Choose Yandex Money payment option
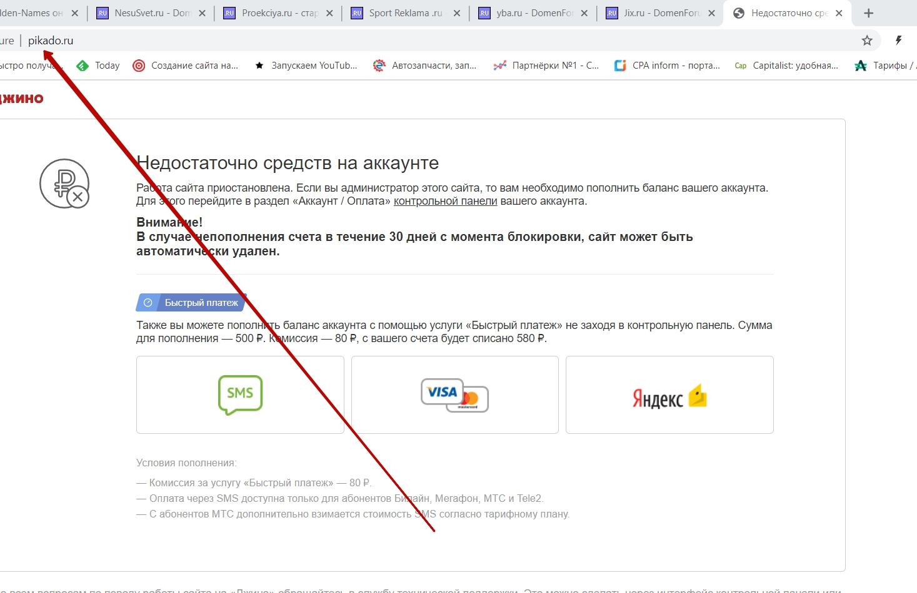Viewport: 917px width, 593px height. (x=669, y=395)
